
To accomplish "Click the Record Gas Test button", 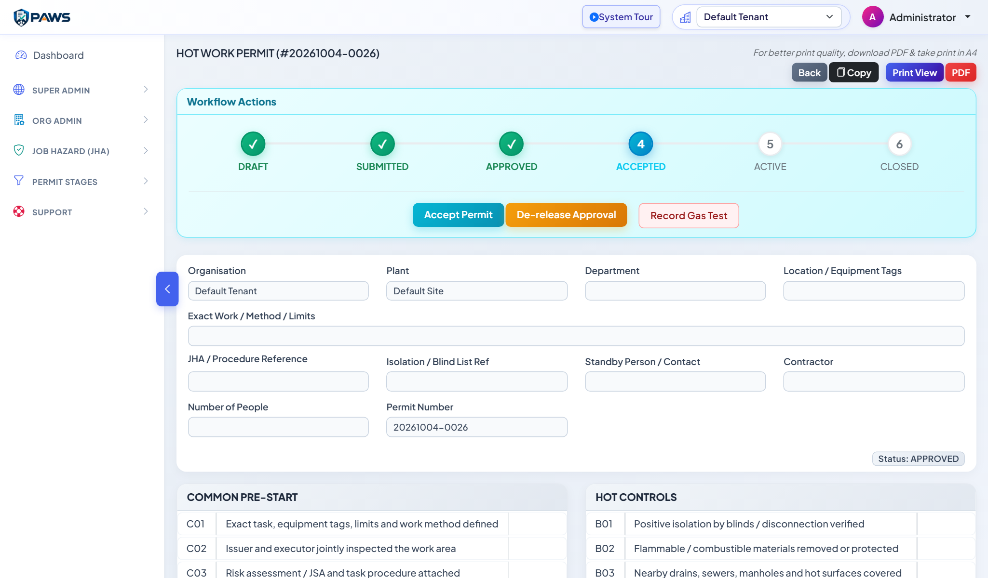I will [689, 215].
